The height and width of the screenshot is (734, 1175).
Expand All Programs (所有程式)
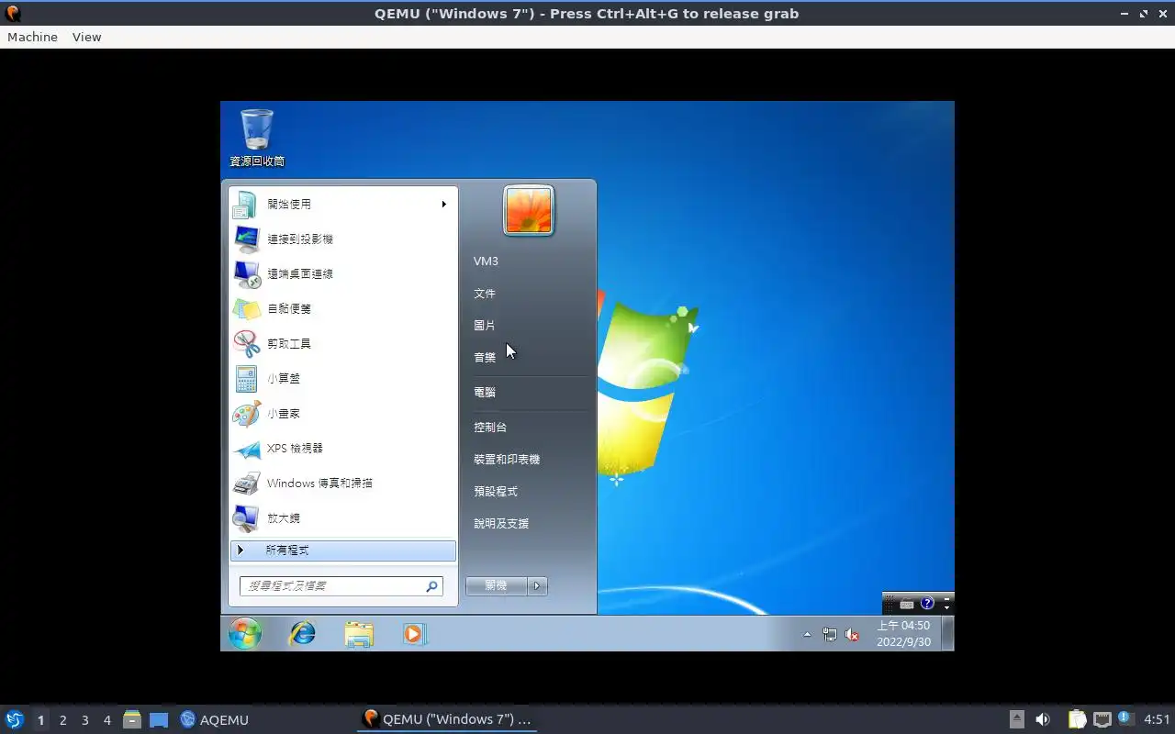(x=343, y=550)
